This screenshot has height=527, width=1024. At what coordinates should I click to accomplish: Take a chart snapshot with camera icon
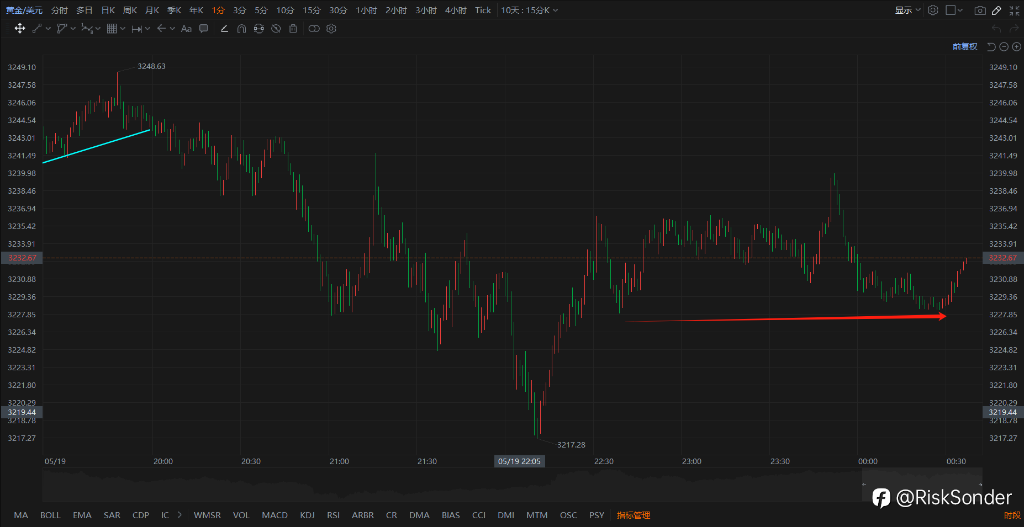[980, 10]
